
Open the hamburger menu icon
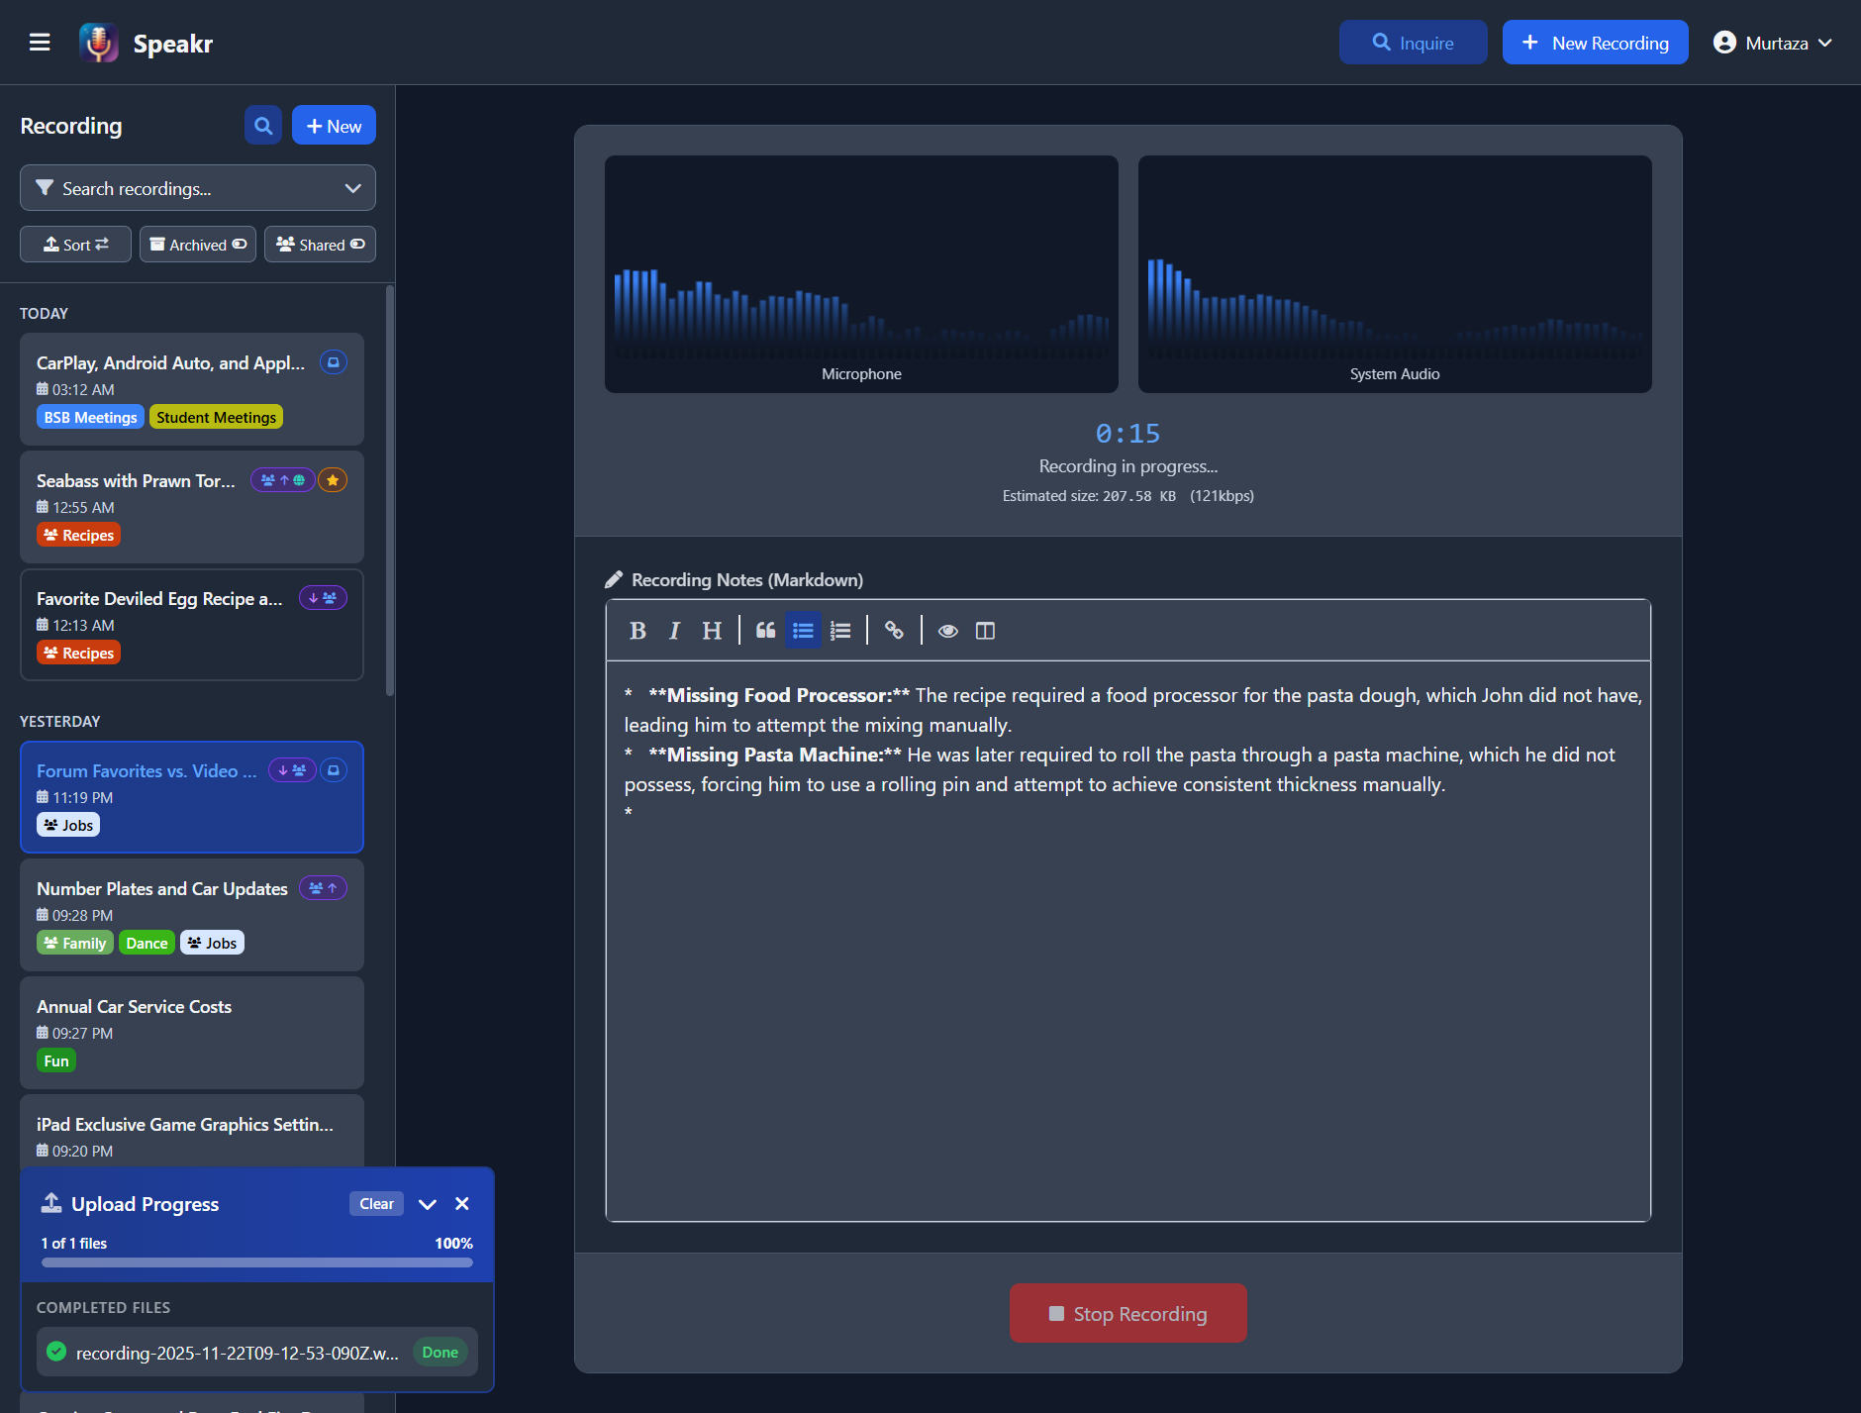pyautogui.click(x=40, y=43)
